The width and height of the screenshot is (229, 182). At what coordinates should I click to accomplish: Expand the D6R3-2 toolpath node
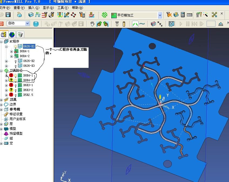pyautogui.click(x=6, y=90)
